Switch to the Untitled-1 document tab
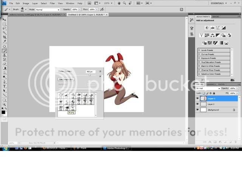Viewport: 242px width, 183px height. tap(87, 15)
